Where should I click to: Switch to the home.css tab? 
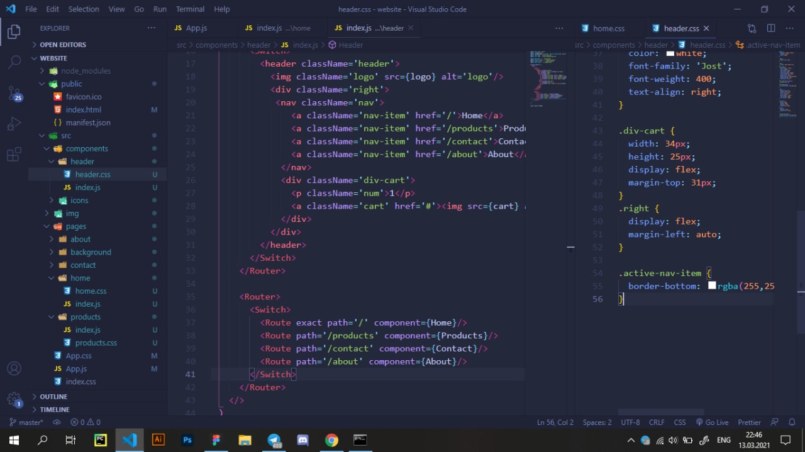click(x=608, y=28)
